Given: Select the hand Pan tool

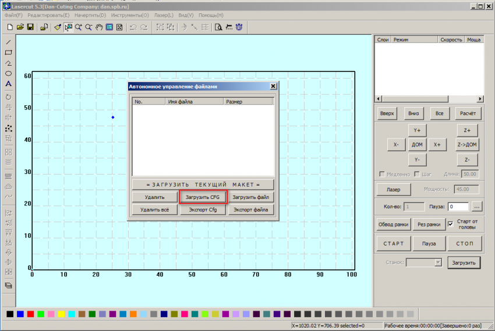Looking at the screenshot, I should click(99, 27).
